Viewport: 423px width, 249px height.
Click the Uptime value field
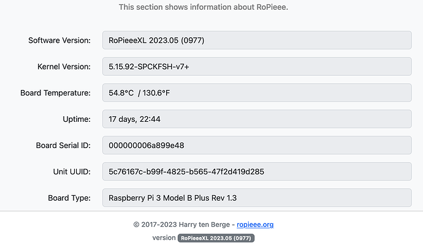256,119
